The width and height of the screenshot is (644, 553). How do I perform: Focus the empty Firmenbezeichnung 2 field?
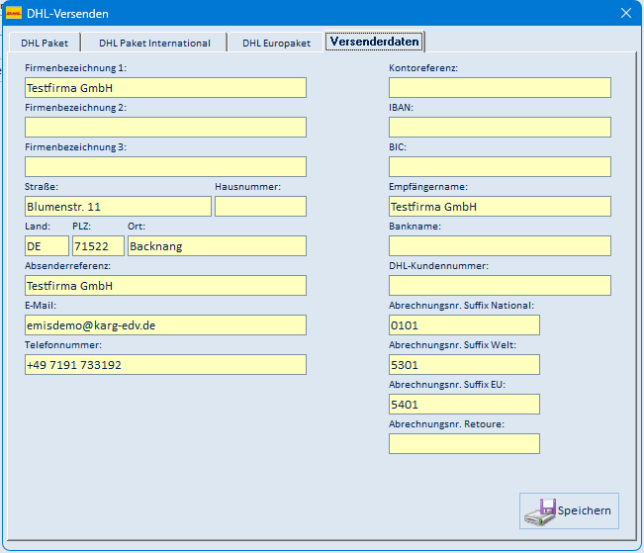pos(165,127)
